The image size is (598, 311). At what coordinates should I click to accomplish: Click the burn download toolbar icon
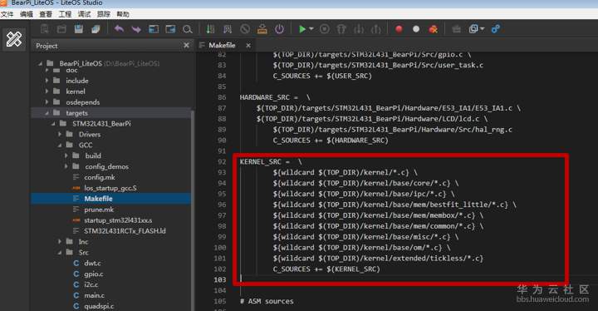point(262,29)
